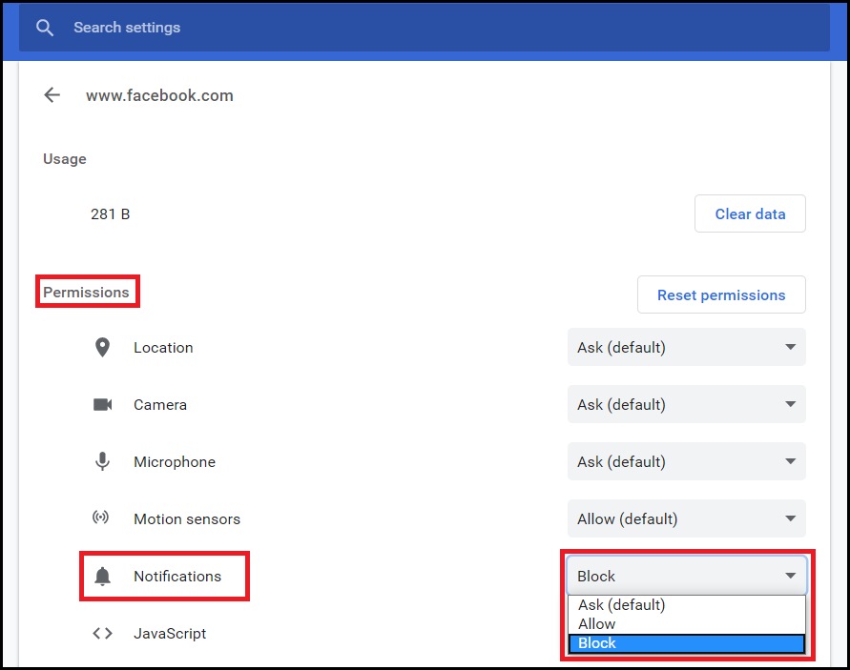Collapse the Notifications dropdown showing Block
This screenshot has width=850, height=670.
pyautogui.click(x=686, y=577)
